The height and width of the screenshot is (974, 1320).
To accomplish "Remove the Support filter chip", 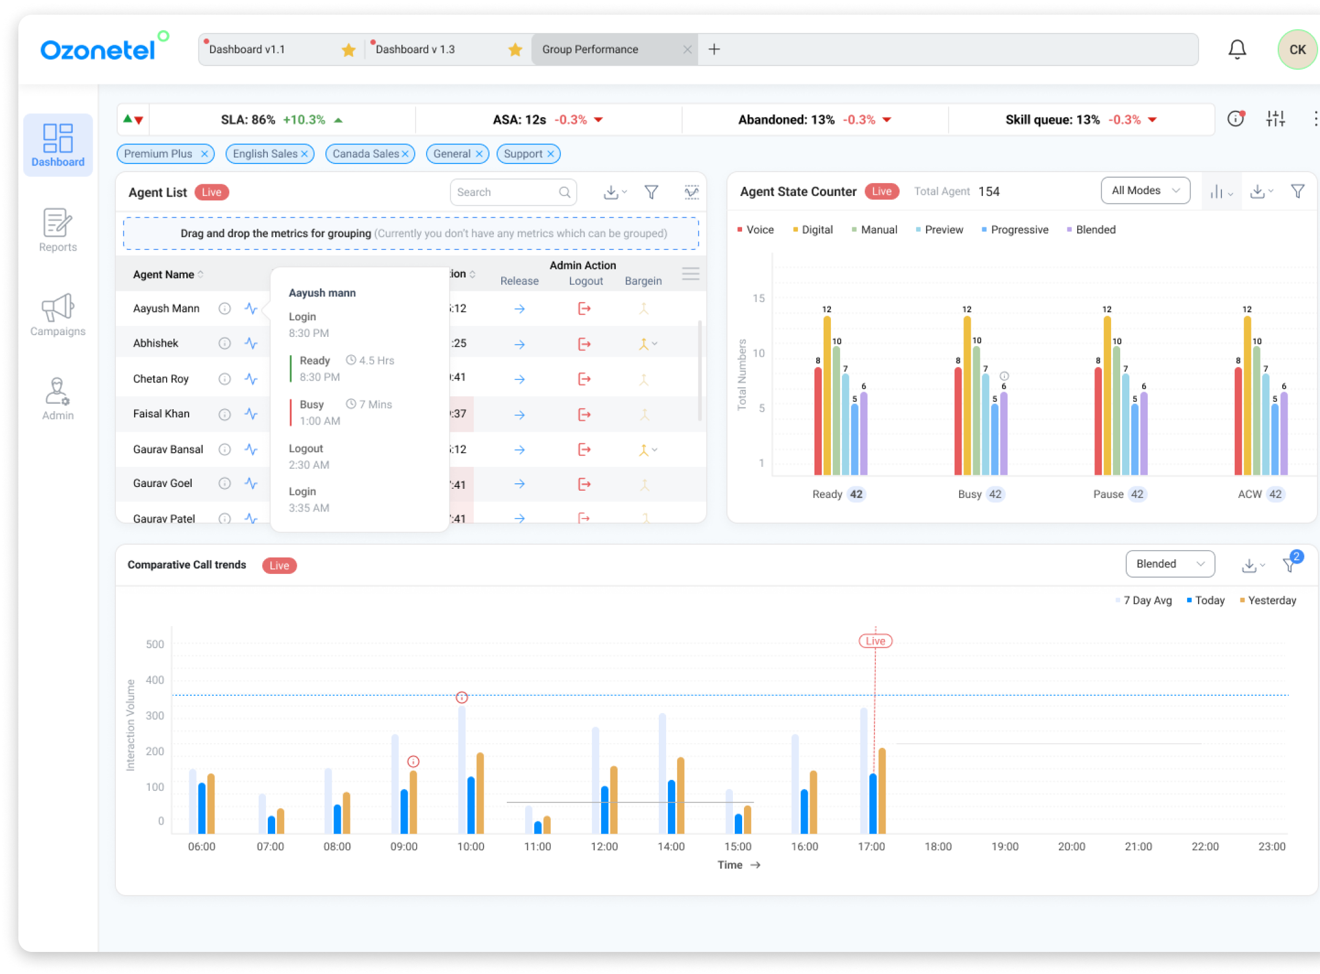I will [x=551, y=154].
